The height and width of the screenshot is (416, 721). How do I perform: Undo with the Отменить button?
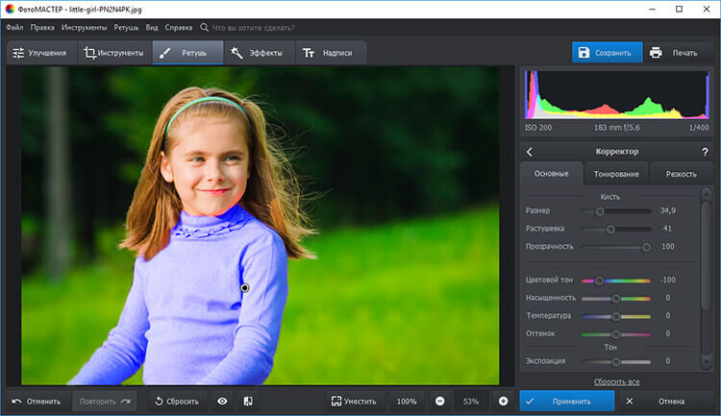point(37,401)
